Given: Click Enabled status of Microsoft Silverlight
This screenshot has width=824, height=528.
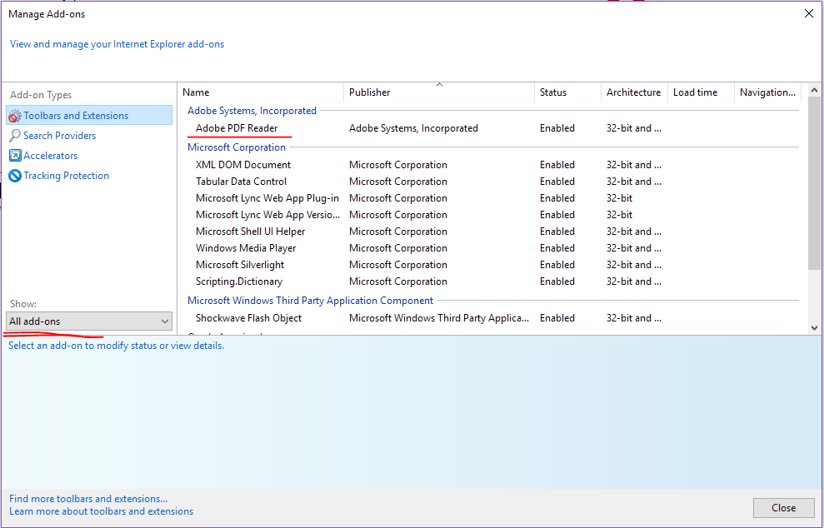Looking at the screenshot, I should pos(557,265).
